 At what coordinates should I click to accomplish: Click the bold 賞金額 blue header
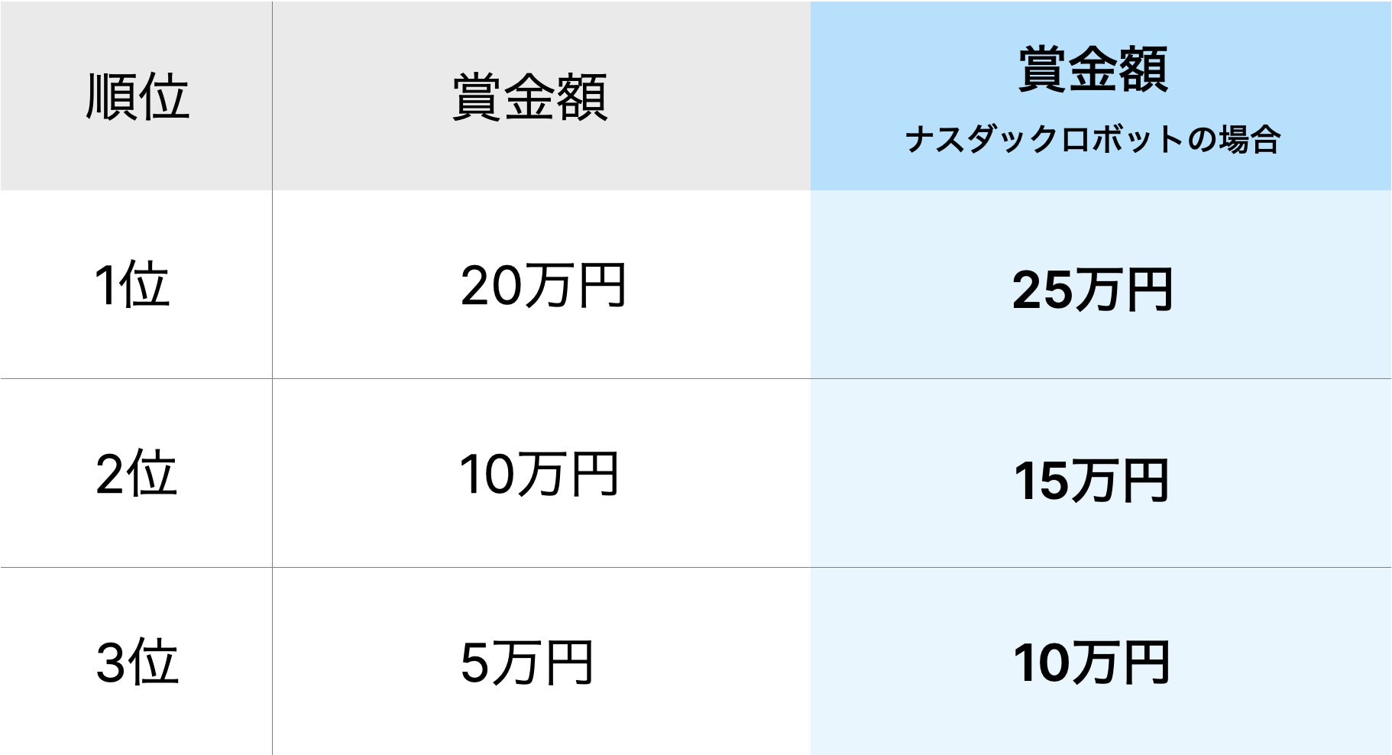click(1093, 70)
